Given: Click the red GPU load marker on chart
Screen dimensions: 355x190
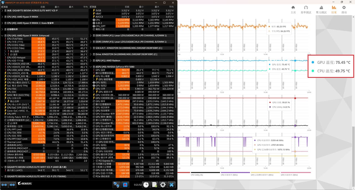Looking at the screenshot, I should click(x=295, y=98).
